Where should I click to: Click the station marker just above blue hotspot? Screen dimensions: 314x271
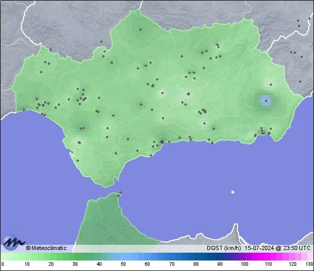click(271, 84)
